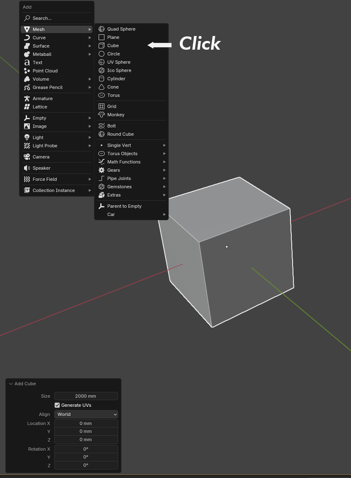Image resolution: width=351 pixels, height=478 pixels.
Task: Click the Search field in Add menu
Action: click(x=57, y=18)
